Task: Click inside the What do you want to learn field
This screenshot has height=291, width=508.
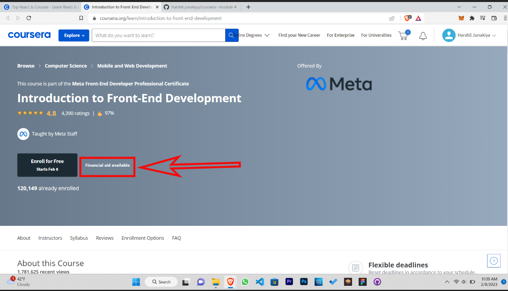Action: pos(158,35)
